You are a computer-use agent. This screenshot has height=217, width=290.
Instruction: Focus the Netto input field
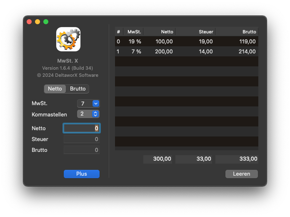82,128
